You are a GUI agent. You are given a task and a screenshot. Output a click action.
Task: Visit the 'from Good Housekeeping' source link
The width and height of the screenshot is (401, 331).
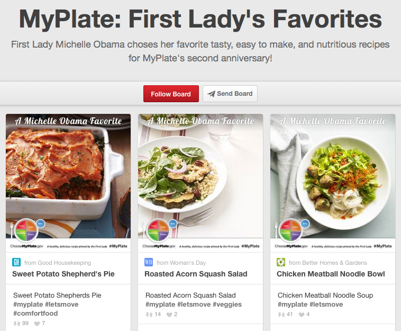pyautogui.click(x=58, y=263)
